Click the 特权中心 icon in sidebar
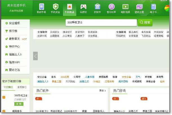The image size is (172, 115). [6, 47]
